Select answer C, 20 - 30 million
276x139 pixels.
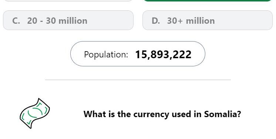[68, 20]
